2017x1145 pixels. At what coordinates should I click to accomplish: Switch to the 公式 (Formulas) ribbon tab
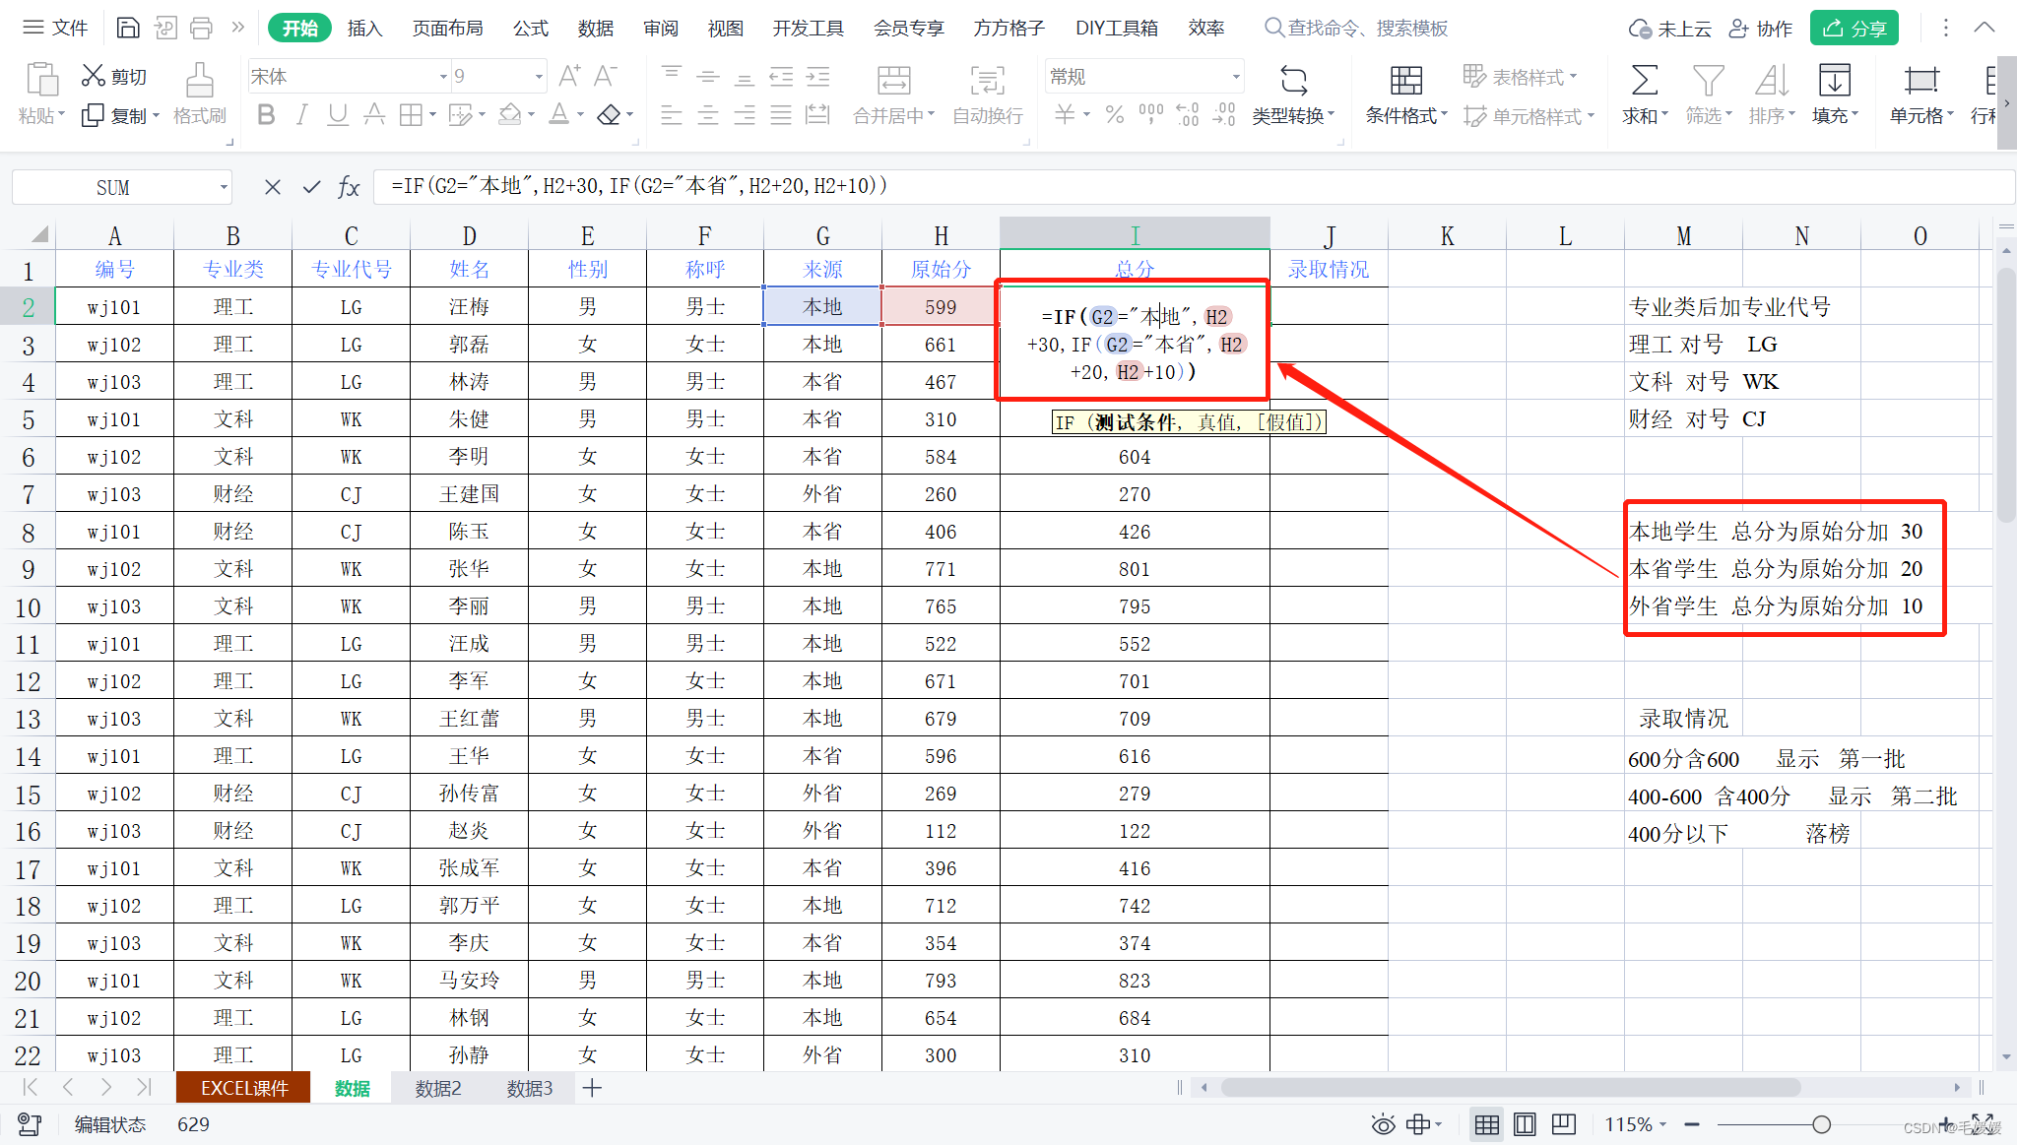click(x=531, y=29)
